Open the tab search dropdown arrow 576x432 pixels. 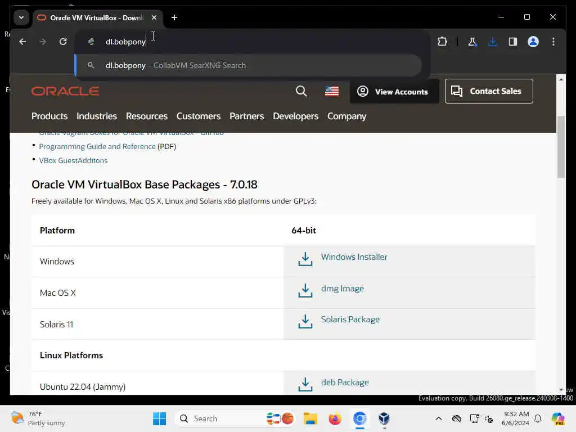(x=21, y=17)
